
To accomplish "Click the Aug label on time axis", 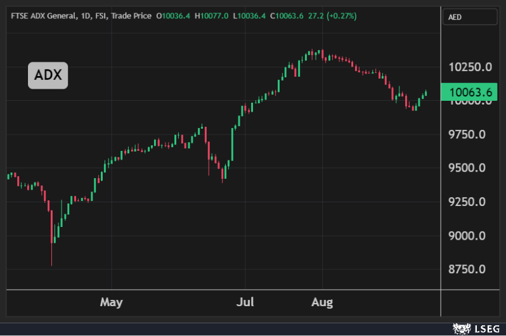I will 322,302.
